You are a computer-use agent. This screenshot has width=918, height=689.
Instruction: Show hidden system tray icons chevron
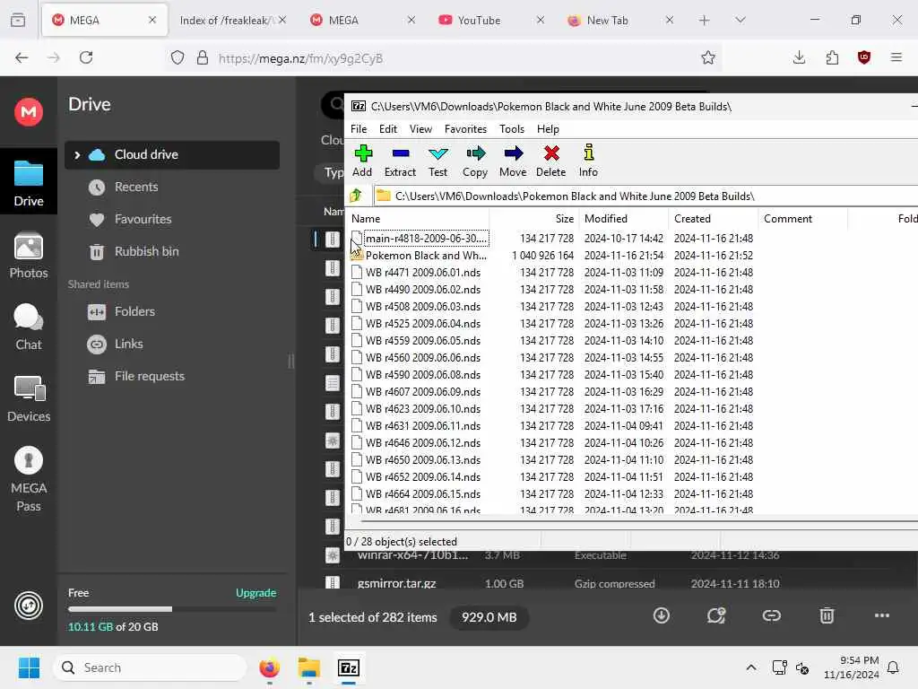[751, 667]
